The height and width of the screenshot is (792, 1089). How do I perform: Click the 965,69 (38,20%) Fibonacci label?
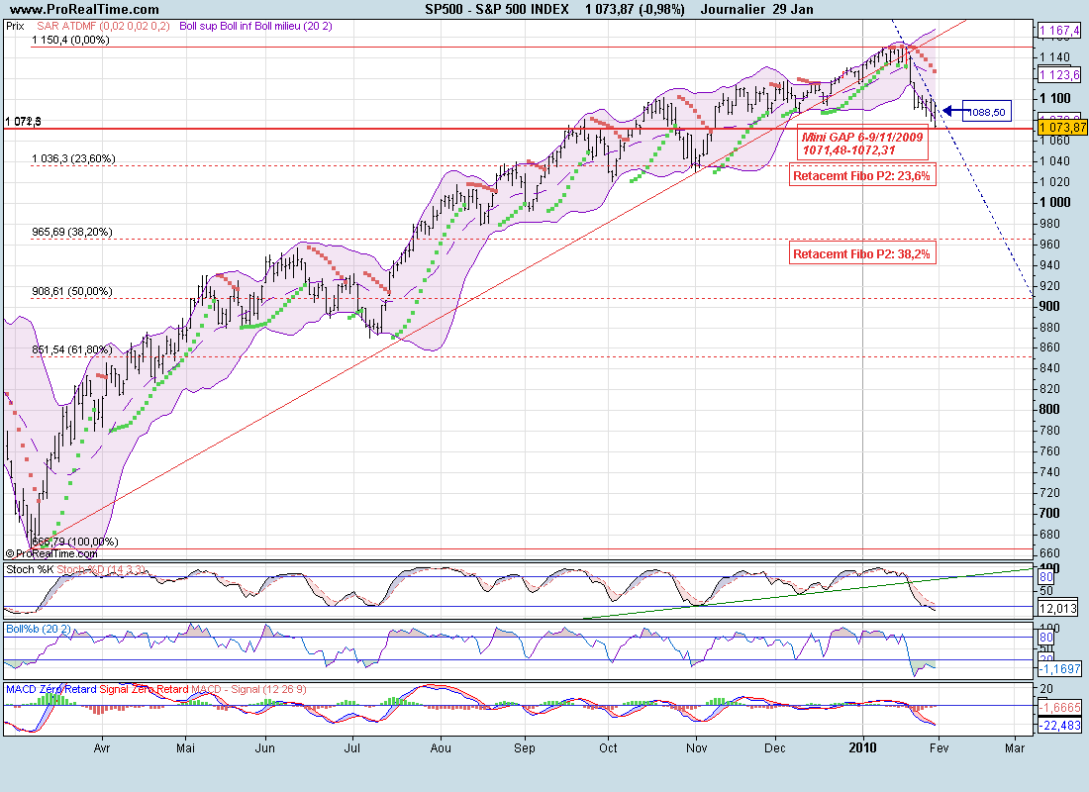pyautogui.click(x=72, y=232)
